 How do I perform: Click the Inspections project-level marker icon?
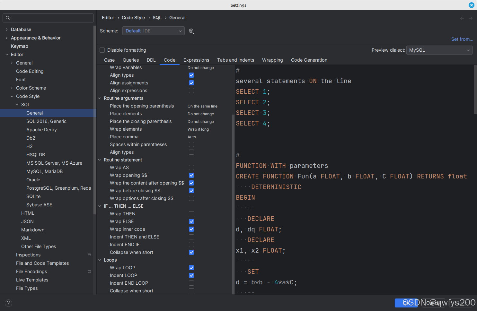tap(89, 255)
